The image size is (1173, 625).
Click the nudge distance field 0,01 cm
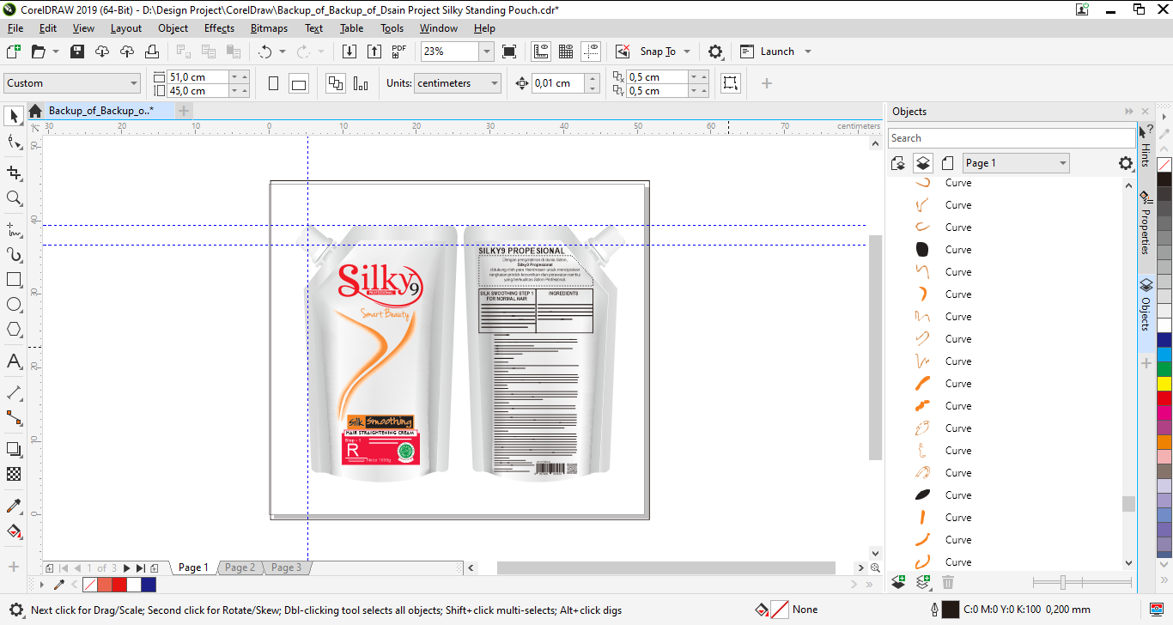[x=557, y=83]
